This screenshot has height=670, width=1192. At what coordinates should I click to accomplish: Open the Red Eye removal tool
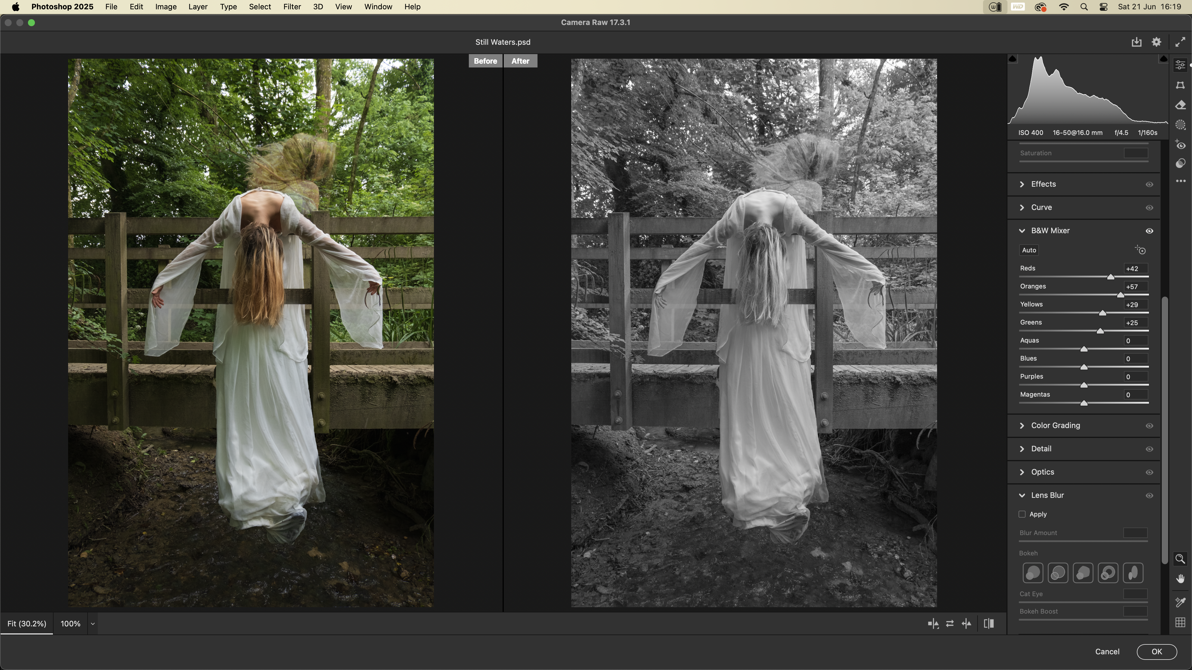[1180, 145]
